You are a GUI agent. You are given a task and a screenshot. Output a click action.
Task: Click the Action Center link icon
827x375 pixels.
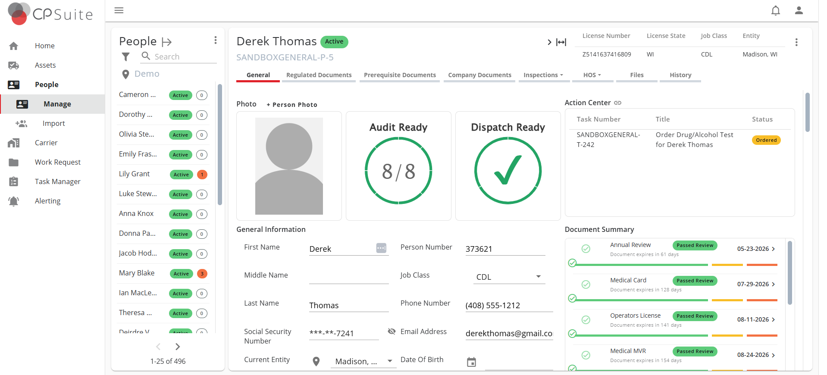618,103
